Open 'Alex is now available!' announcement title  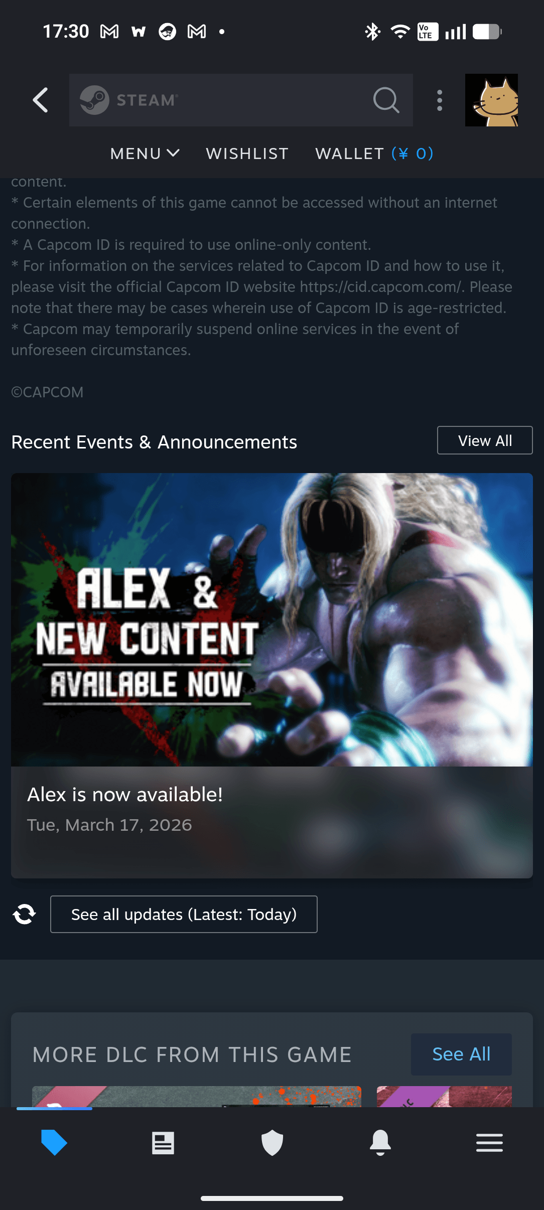[125, 795]
